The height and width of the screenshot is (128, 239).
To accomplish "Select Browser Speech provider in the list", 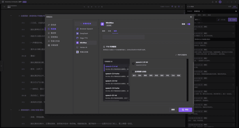I will 86,29.
